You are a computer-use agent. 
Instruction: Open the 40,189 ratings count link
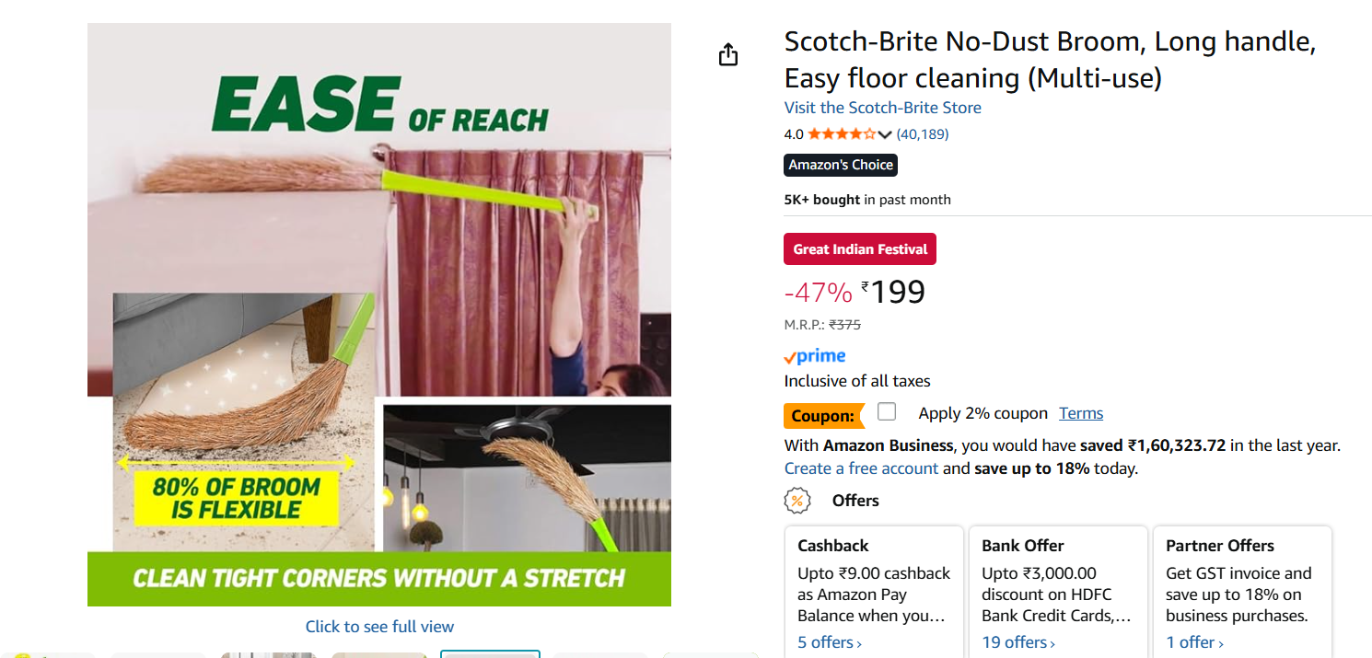[923, 134]
